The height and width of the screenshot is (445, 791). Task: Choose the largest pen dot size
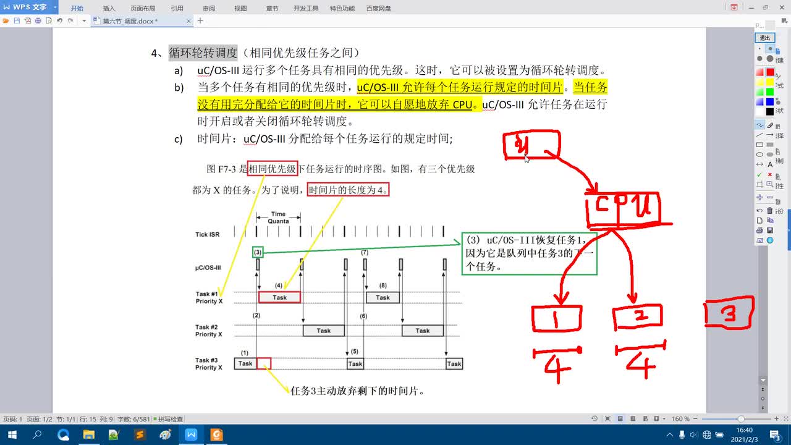(770, 59)
